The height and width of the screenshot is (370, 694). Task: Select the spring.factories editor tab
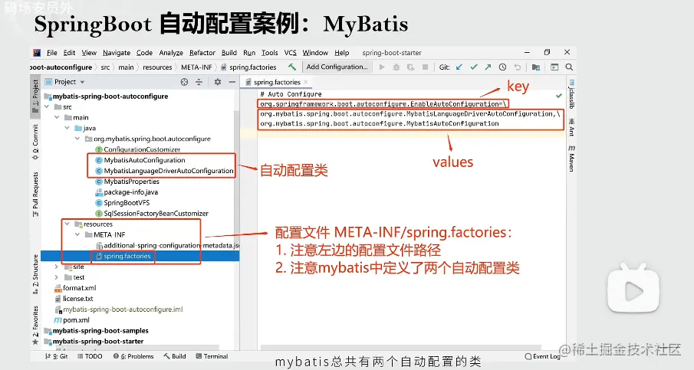277,82
